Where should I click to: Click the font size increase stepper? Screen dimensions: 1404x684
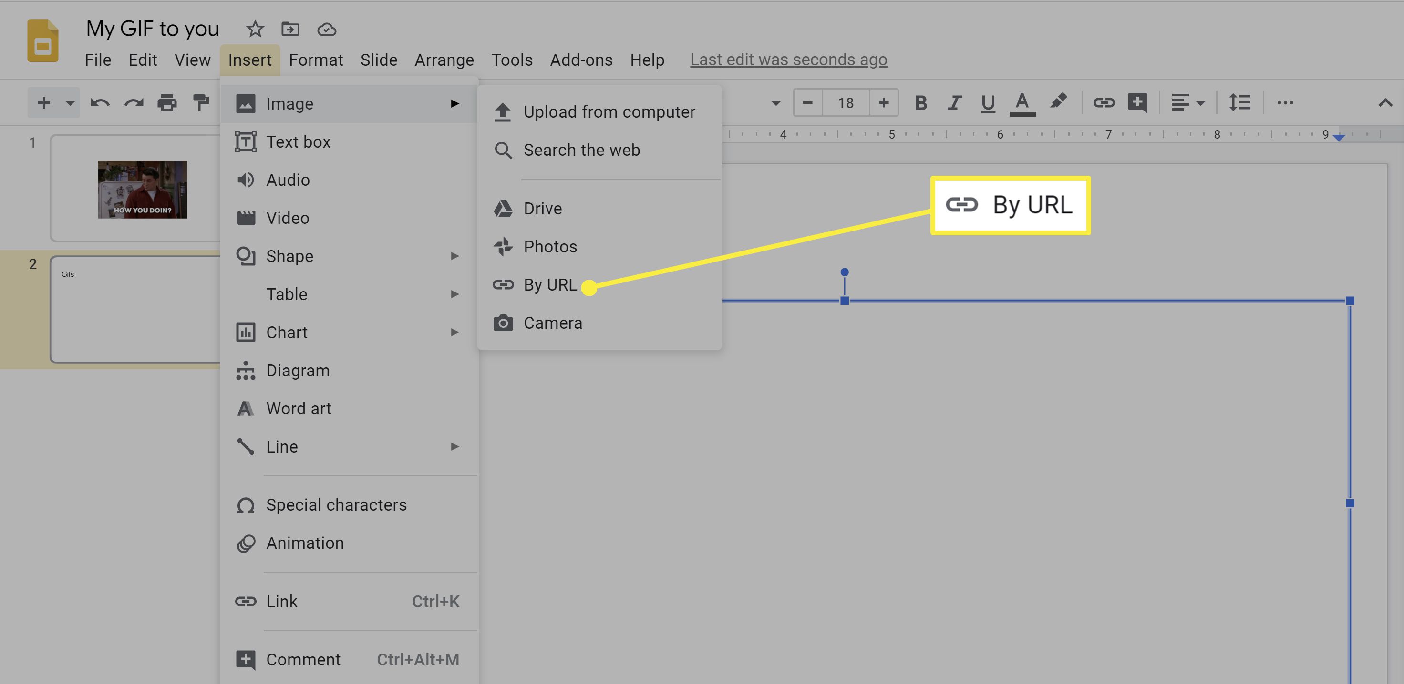883,101
